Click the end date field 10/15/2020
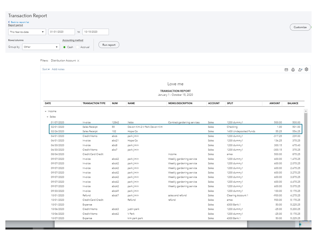Viewport: 317px width, 237px height. point(96,32)
